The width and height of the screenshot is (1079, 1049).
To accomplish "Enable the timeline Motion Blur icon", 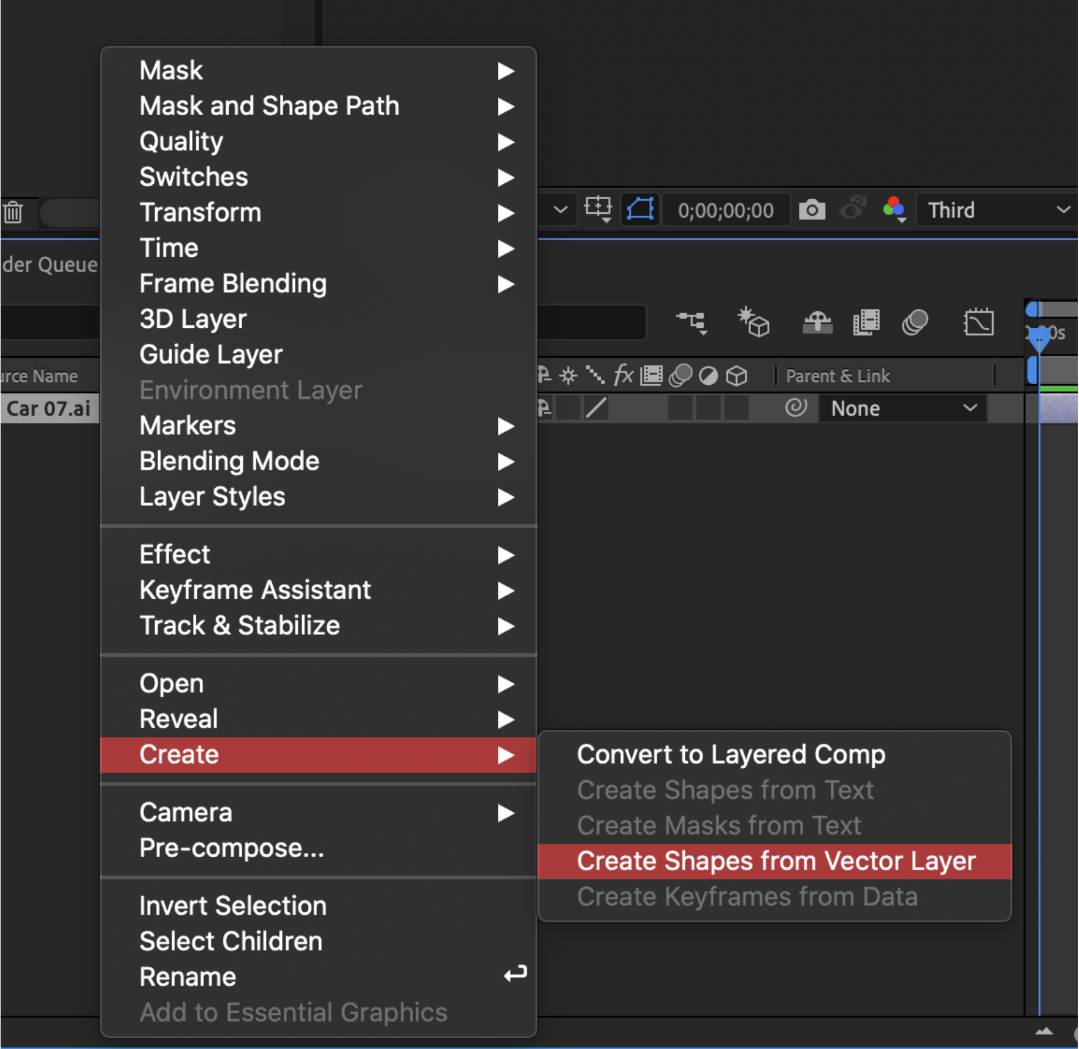I will [915, 322].
